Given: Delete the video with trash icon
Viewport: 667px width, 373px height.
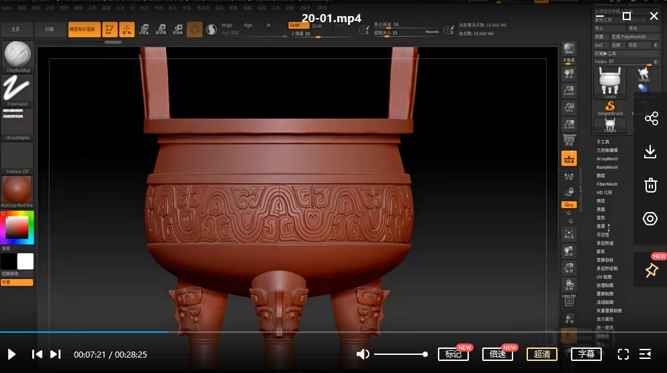Looking at the screenshot, I should click(x=650, y=185).
